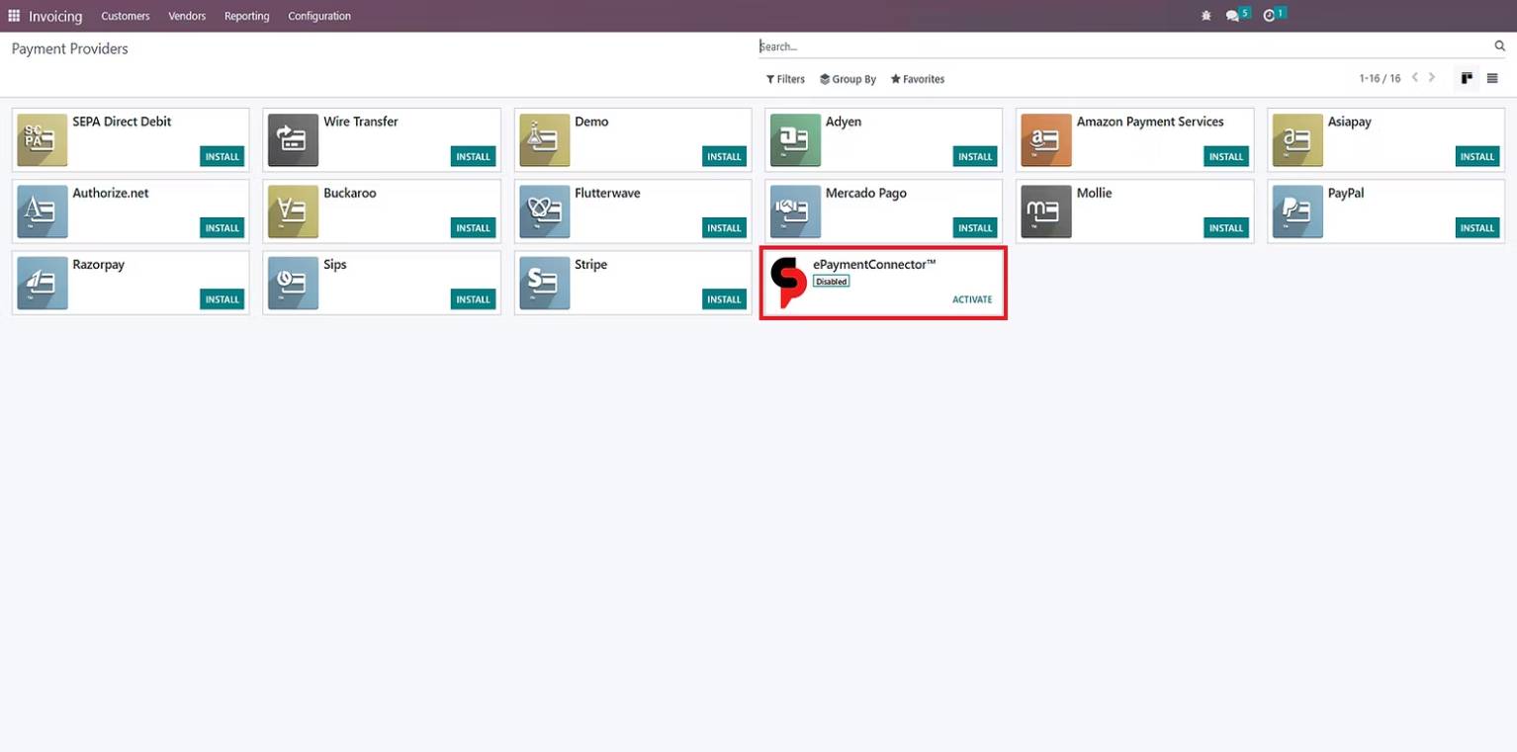The height and width of the screenshot is (752, 1517).
Task: Open the Vendors menu
Action: pos(187,16)
